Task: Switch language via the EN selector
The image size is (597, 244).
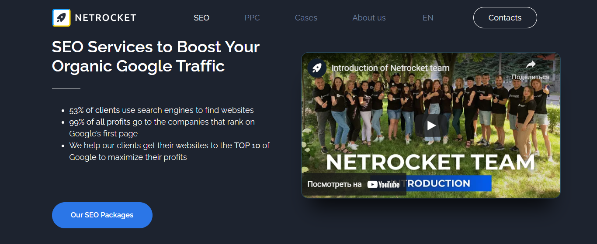Action: click(428, 18)
